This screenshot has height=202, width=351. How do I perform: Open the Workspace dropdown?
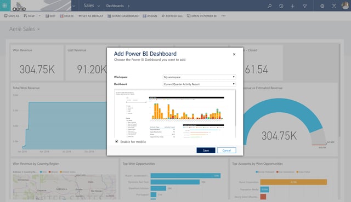(x=199, y=77)
